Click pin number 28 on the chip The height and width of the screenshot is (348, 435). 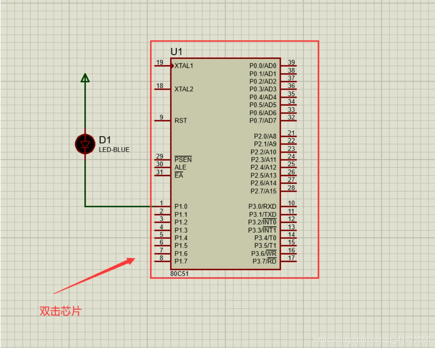click(291, 188)
